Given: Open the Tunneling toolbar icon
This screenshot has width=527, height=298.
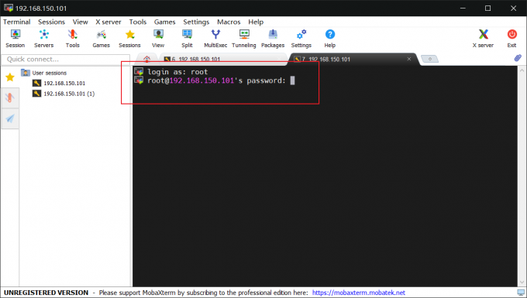Looking at the screenshot, I should (244, 39).
